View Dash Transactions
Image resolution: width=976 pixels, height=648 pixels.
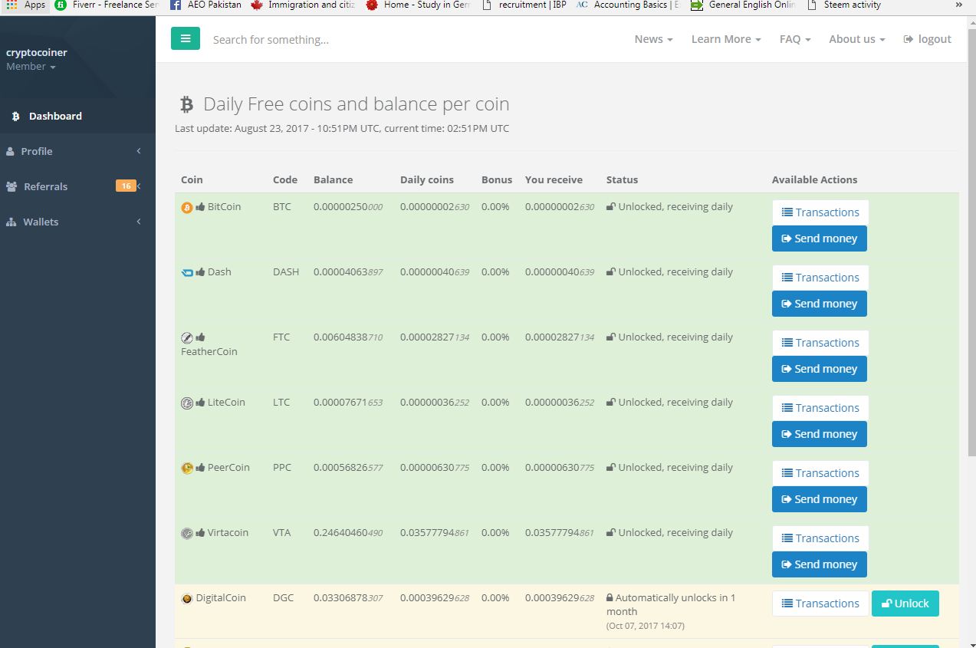pyautogui.click(x=820, y=278)
